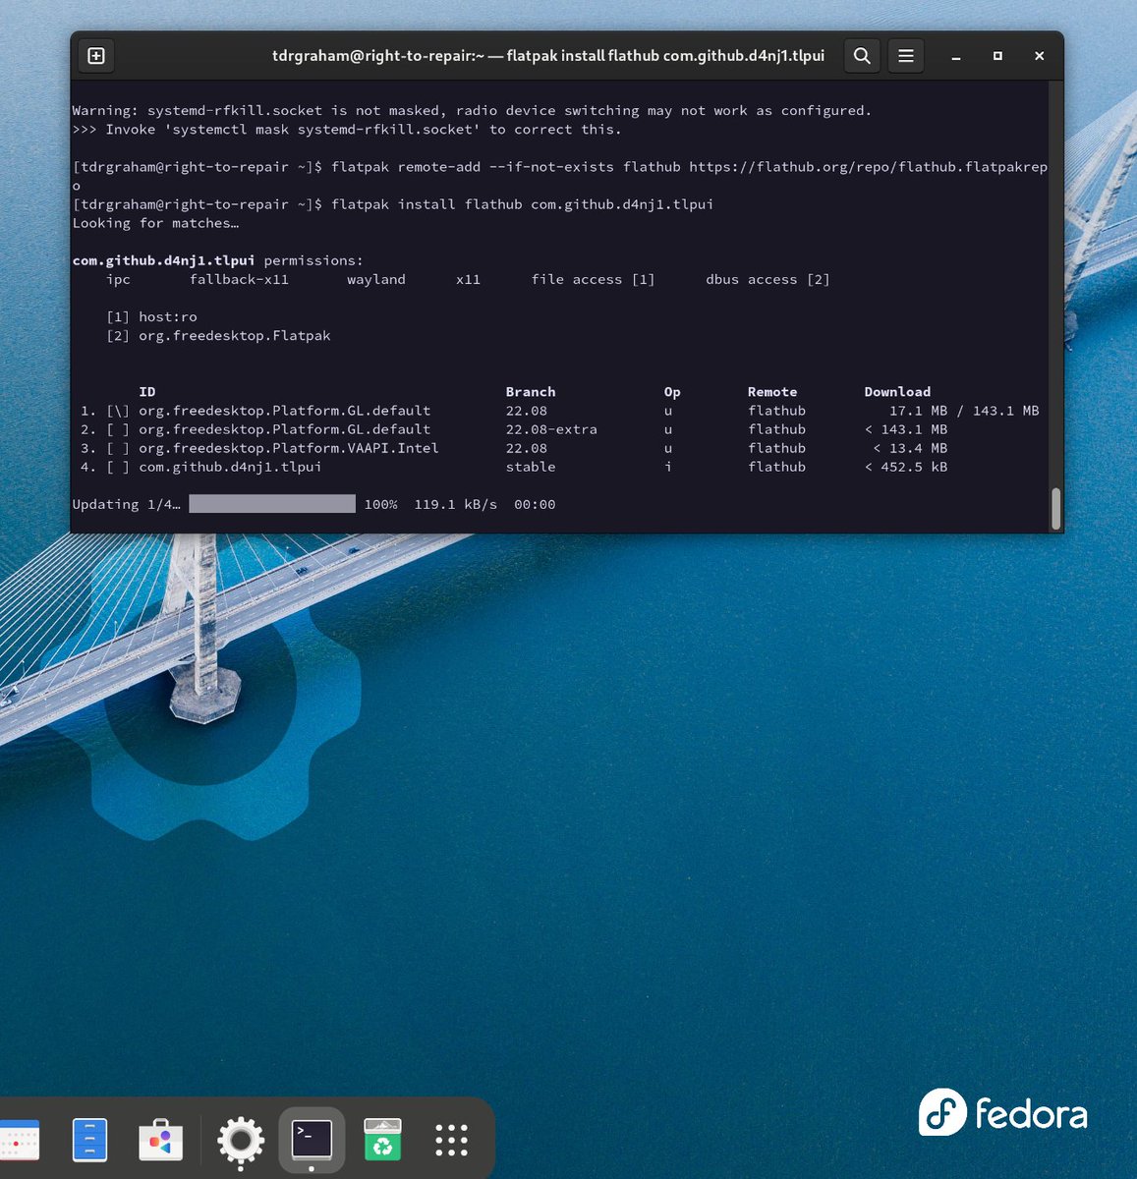
Task: Open the recycle Trash dock icon
Action: 382,1140
